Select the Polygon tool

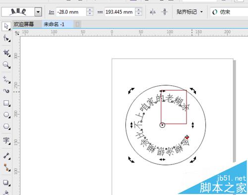tap(6, 126)
